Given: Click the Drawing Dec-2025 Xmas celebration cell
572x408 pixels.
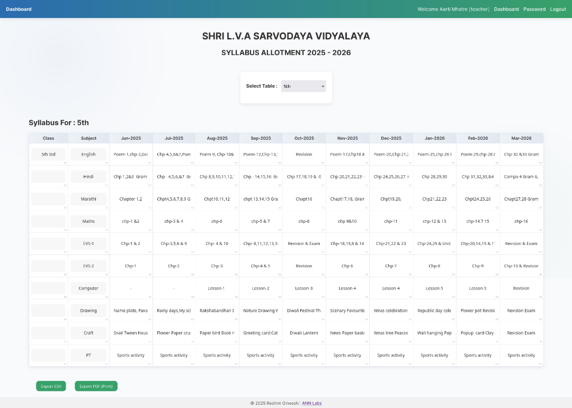Looking at the screenshot, I should pyautogui.click(x=391, y=311).
